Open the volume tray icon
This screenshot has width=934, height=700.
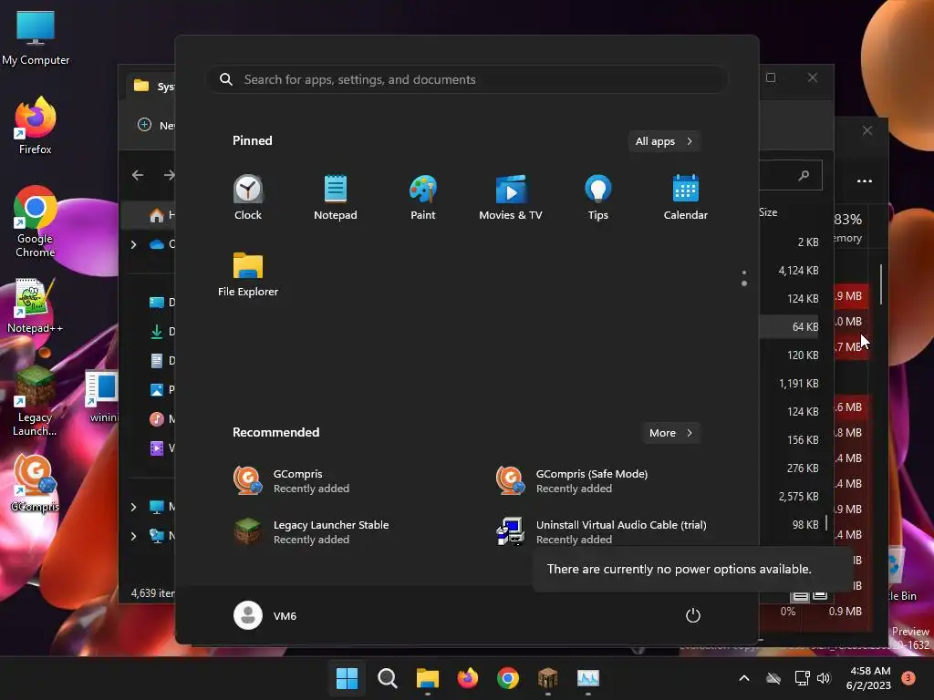click(x=824, y=678)
